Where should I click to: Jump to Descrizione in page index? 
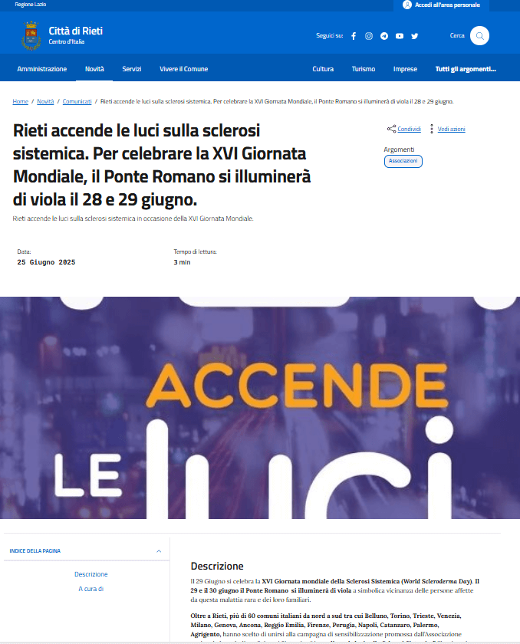91,574
